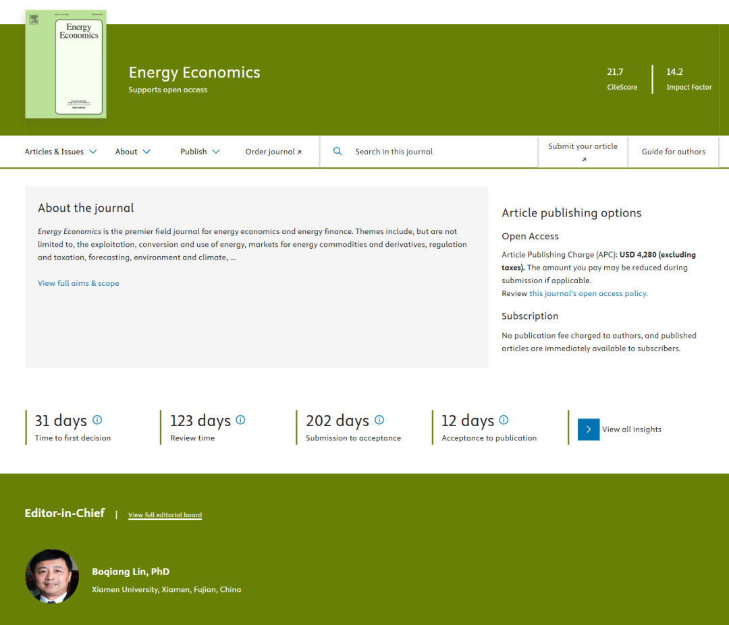
Task: Open Articles & Issues menu
Action: [x=61, y=152]
